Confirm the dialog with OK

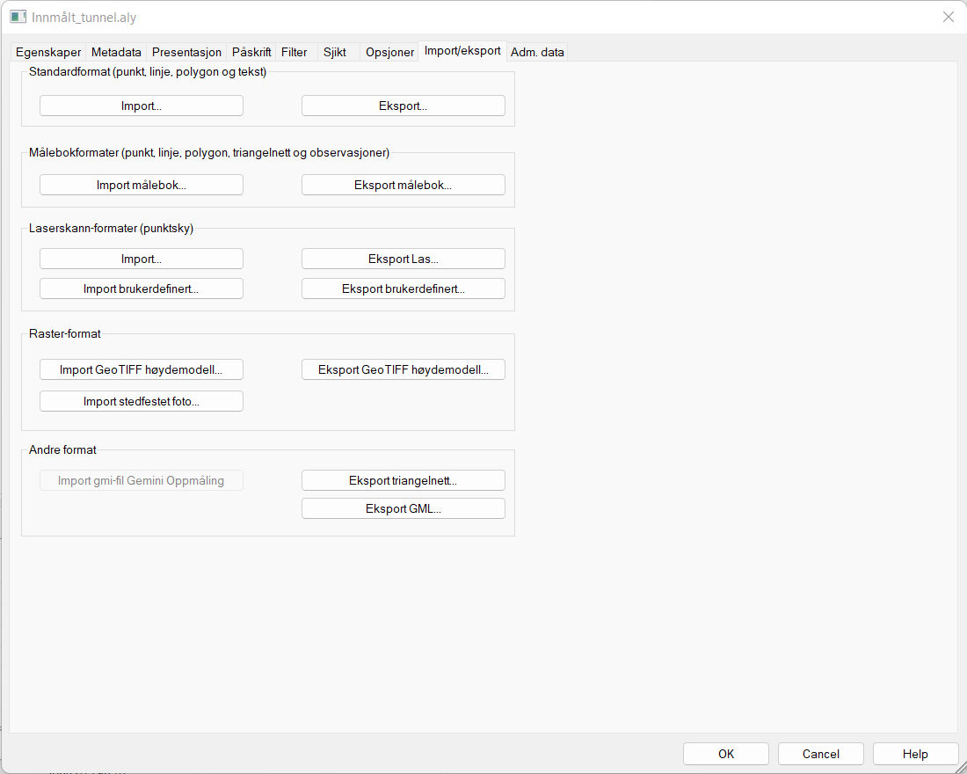[x=726, y=754]
